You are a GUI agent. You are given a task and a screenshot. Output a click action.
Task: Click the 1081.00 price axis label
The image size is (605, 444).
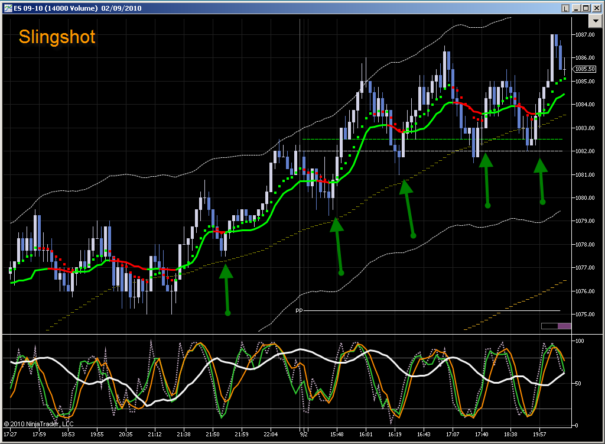tap(585, 174)
